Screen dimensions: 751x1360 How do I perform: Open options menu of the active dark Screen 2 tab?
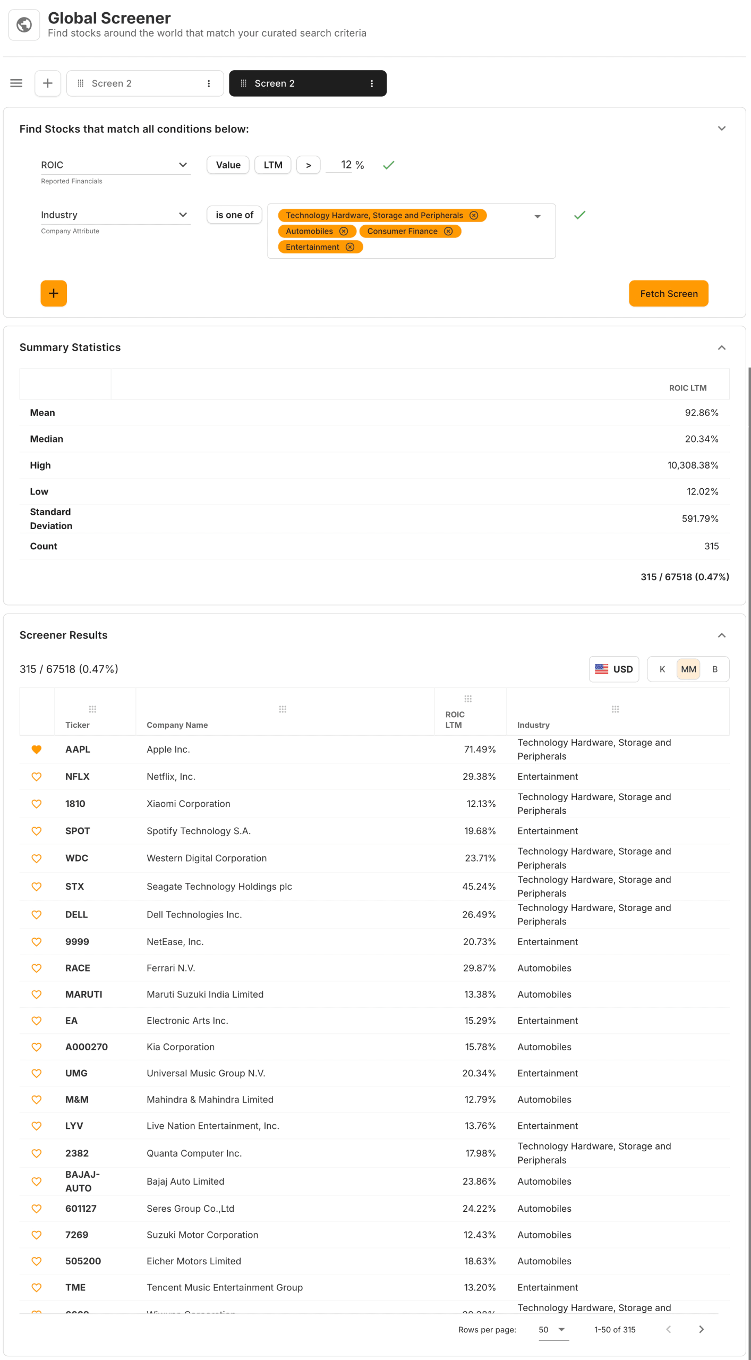[372, 83]
